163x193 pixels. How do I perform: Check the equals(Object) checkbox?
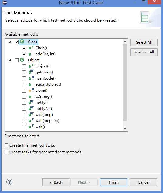coord(24,84)
